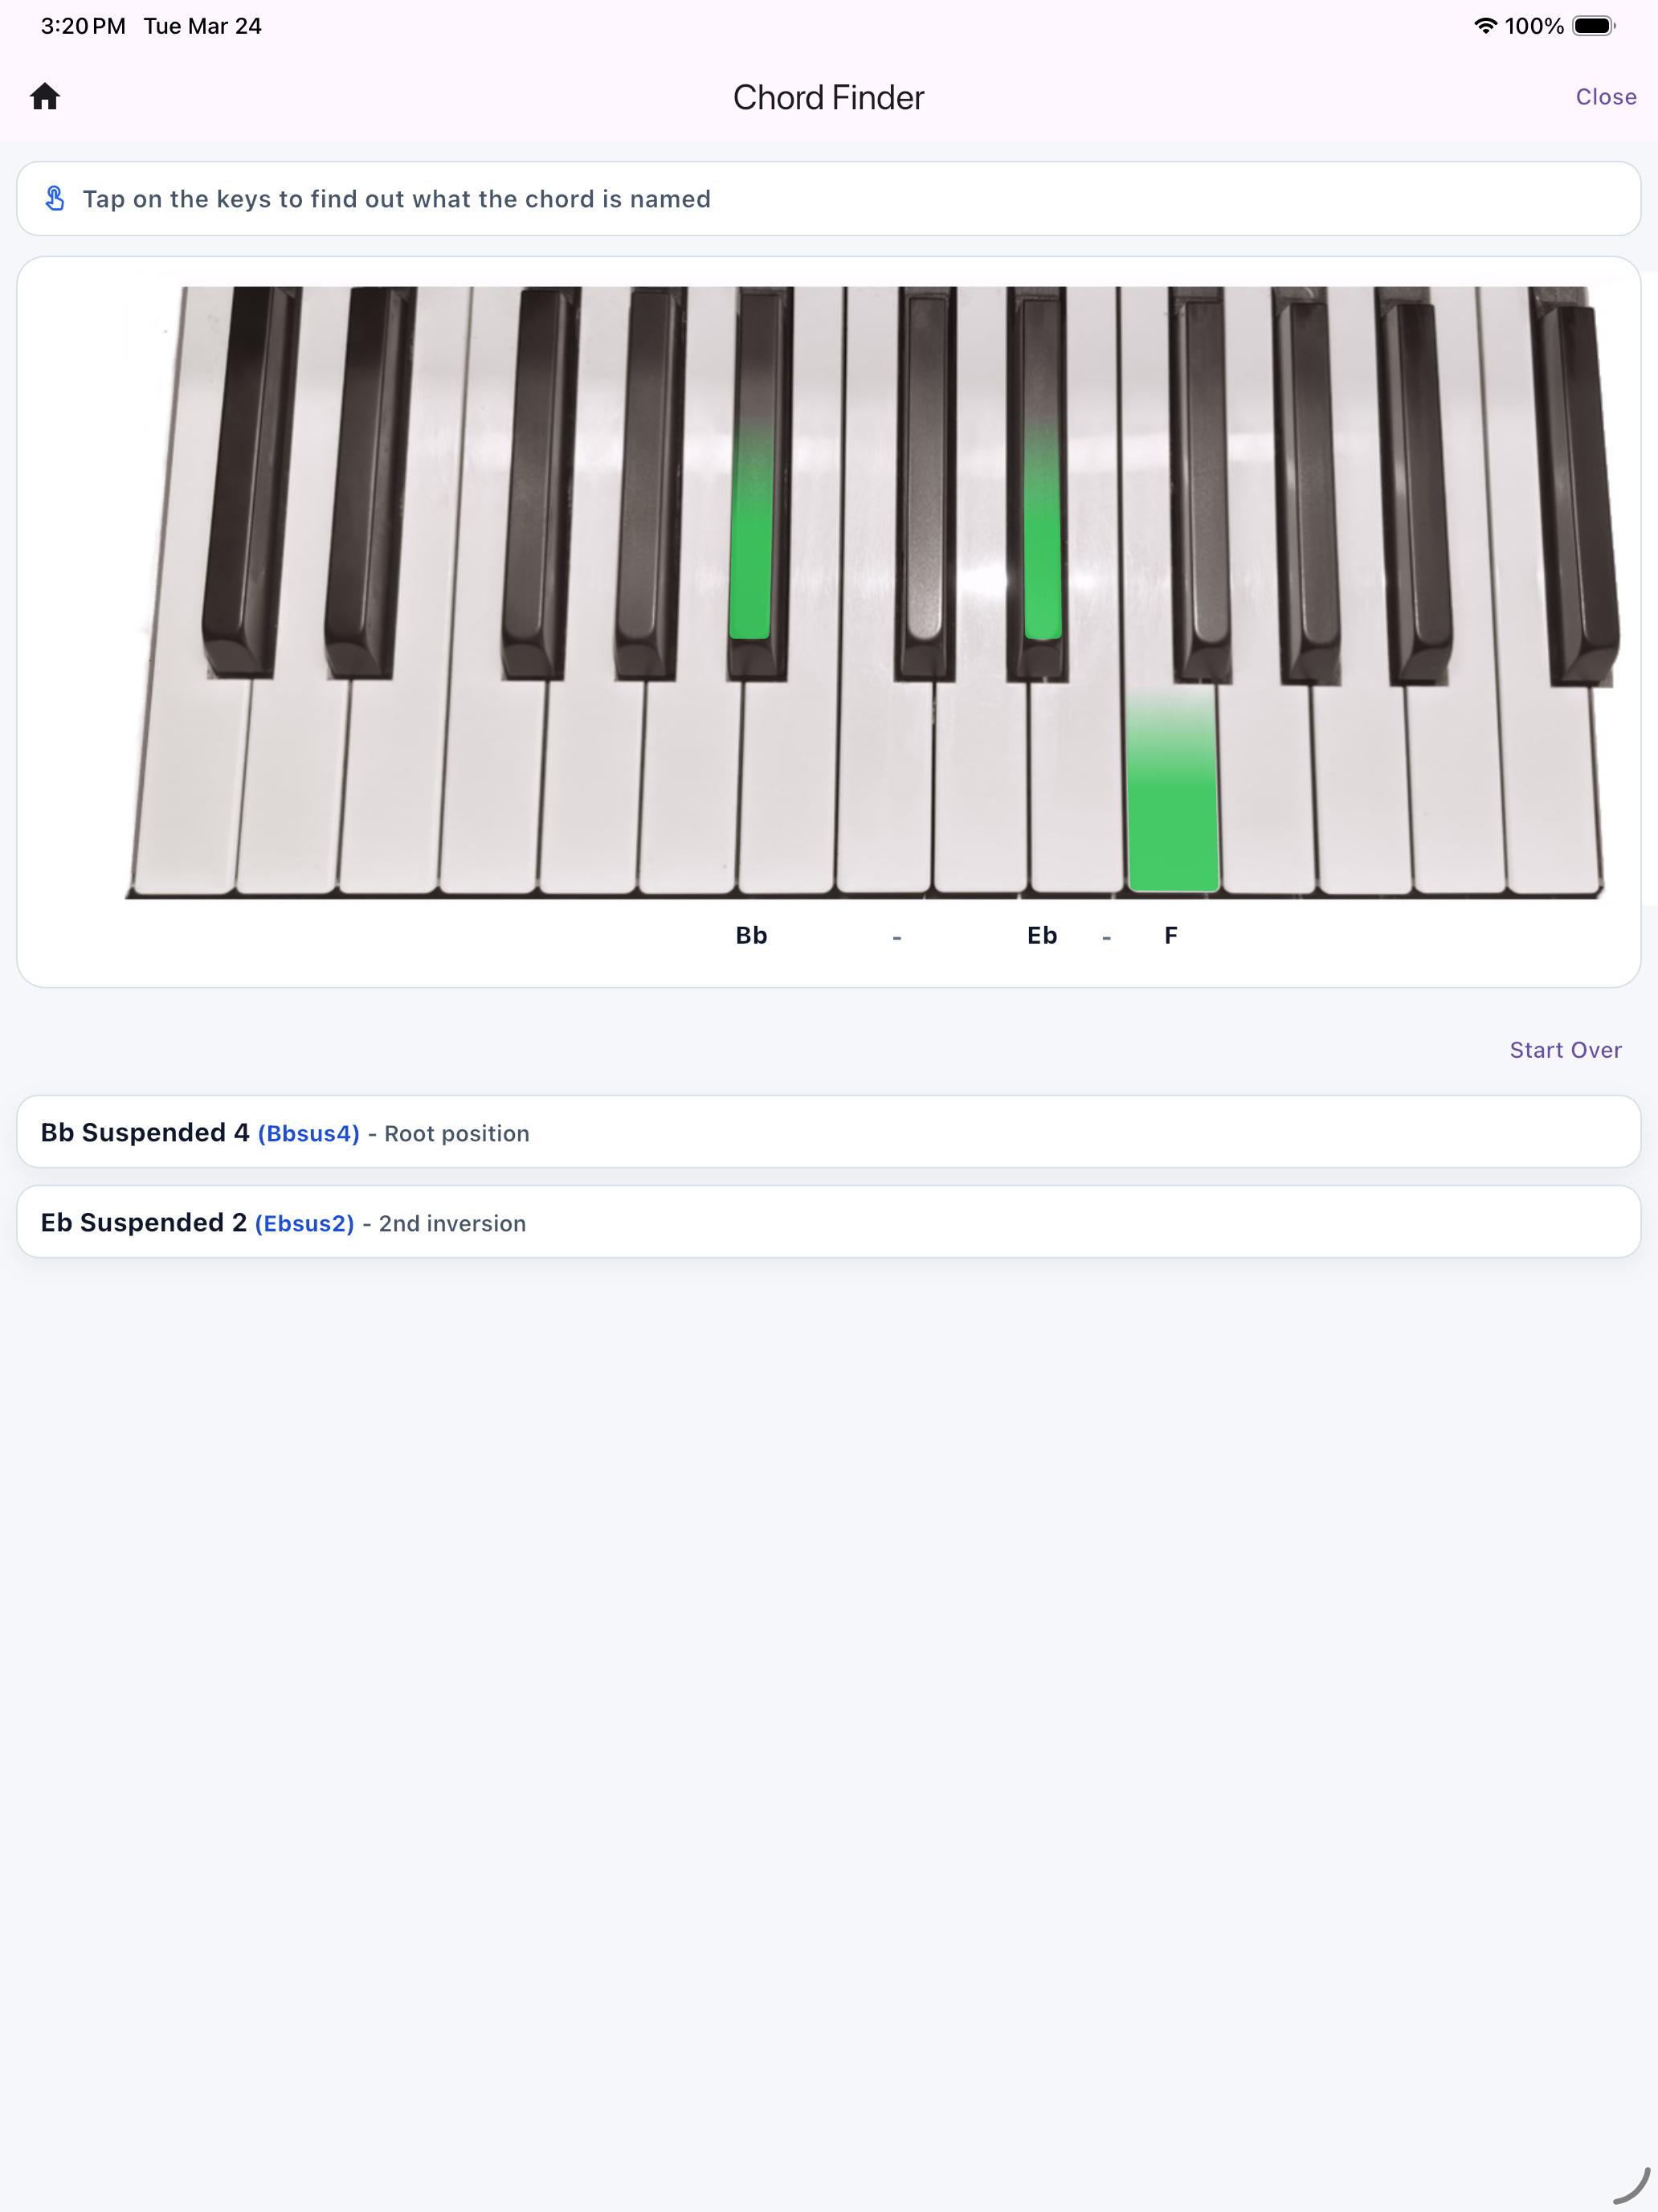Screen dimensions: 1658x2212
Task: Close the Chord Finder
Action: [1605, 97]
